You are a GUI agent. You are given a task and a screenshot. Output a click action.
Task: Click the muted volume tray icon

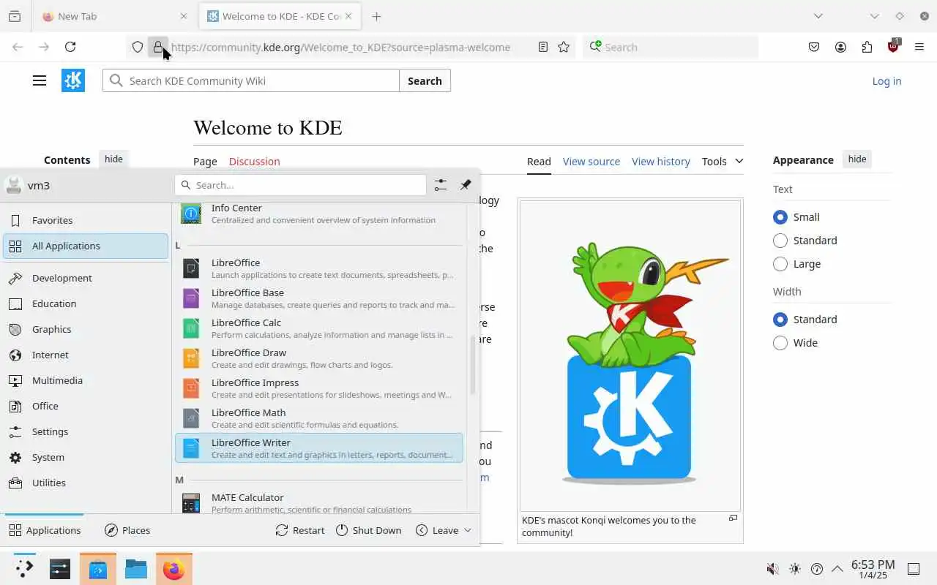coord(772,569)
